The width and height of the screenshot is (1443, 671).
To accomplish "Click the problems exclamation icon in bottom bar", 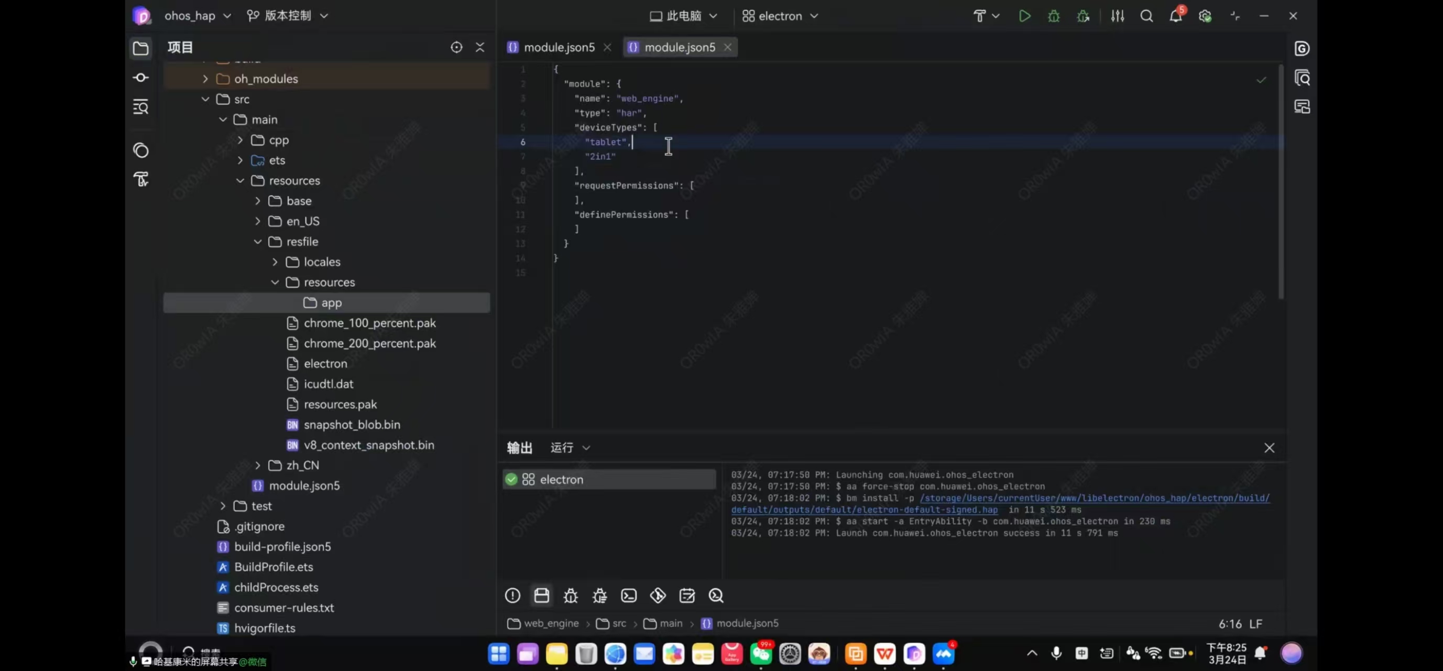I will pos(512,596).
